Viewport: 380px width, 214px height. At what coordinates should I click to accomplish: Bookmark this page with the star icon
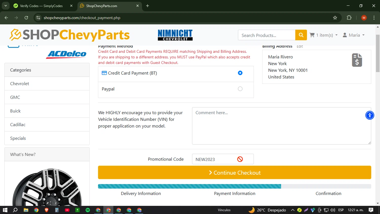(x=335, y=18)
